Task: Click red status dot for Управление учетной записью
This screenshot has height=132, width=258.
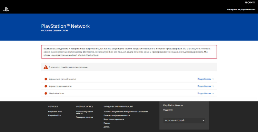Action: click(x=46, y=79)
